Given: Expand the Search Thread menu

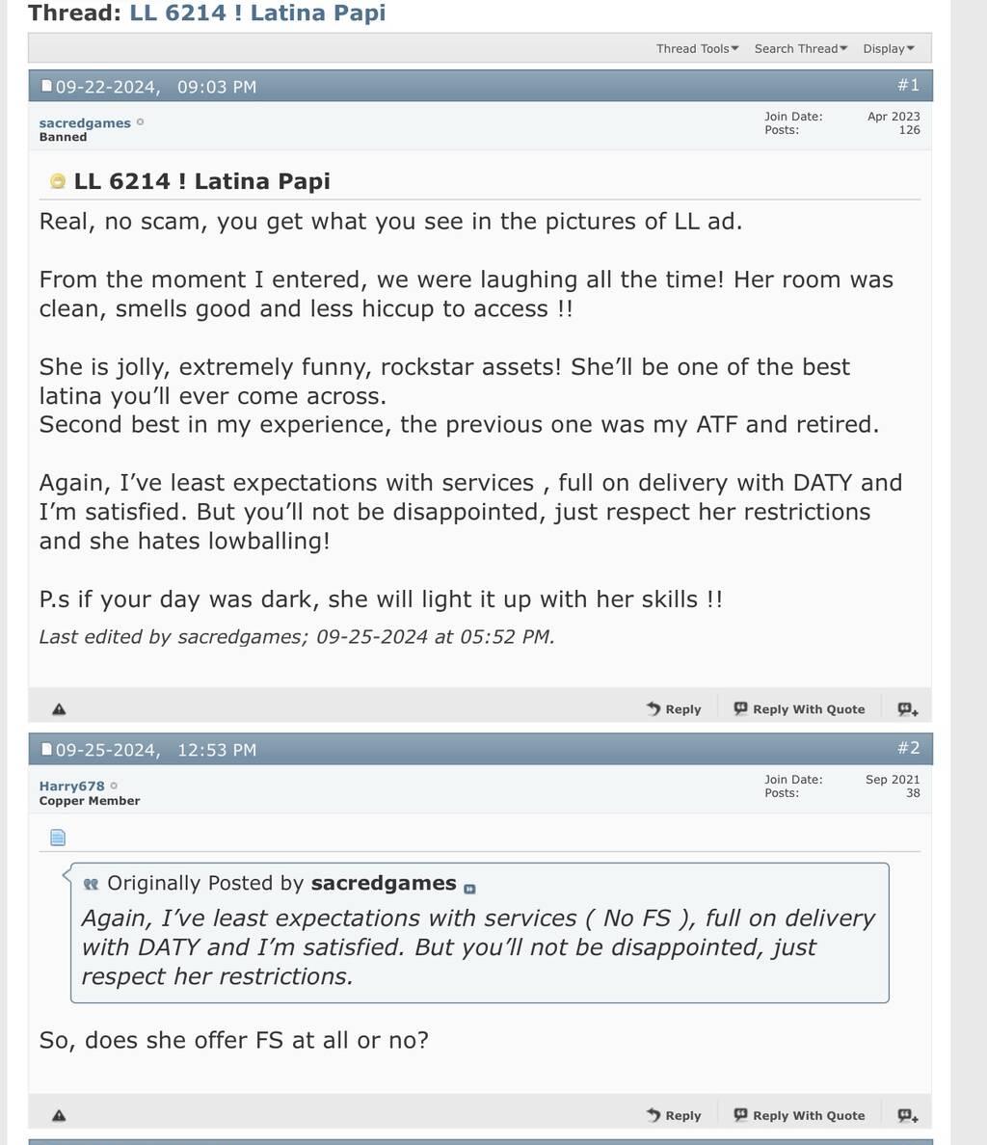Looking at the screenshot, I should pyautogui.click(x=800, y=48).
